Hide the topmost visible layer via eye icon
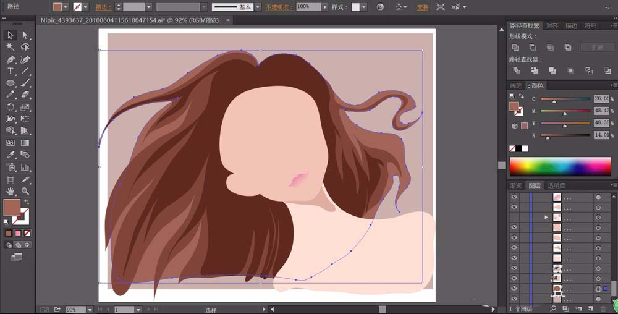 click(514, 197)
